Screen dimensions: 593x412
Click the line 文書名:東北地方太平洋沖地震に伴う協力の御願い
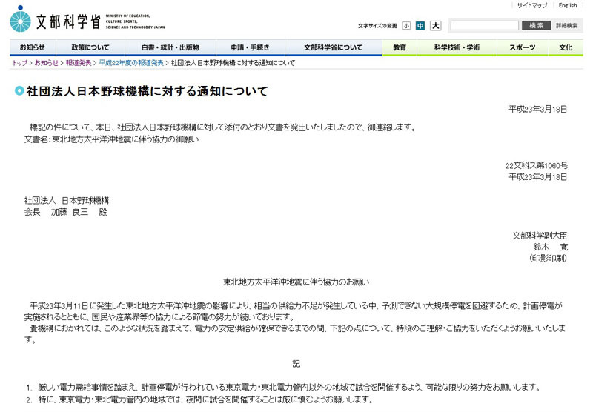(x=112, y=139)
